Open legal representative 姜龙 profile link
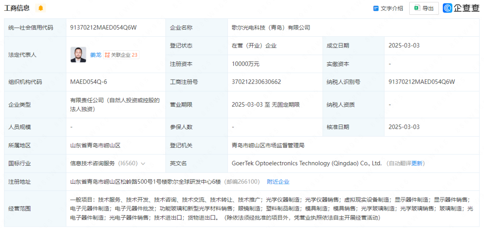This screenshot has width=484, height=228. tap(95, 55)
